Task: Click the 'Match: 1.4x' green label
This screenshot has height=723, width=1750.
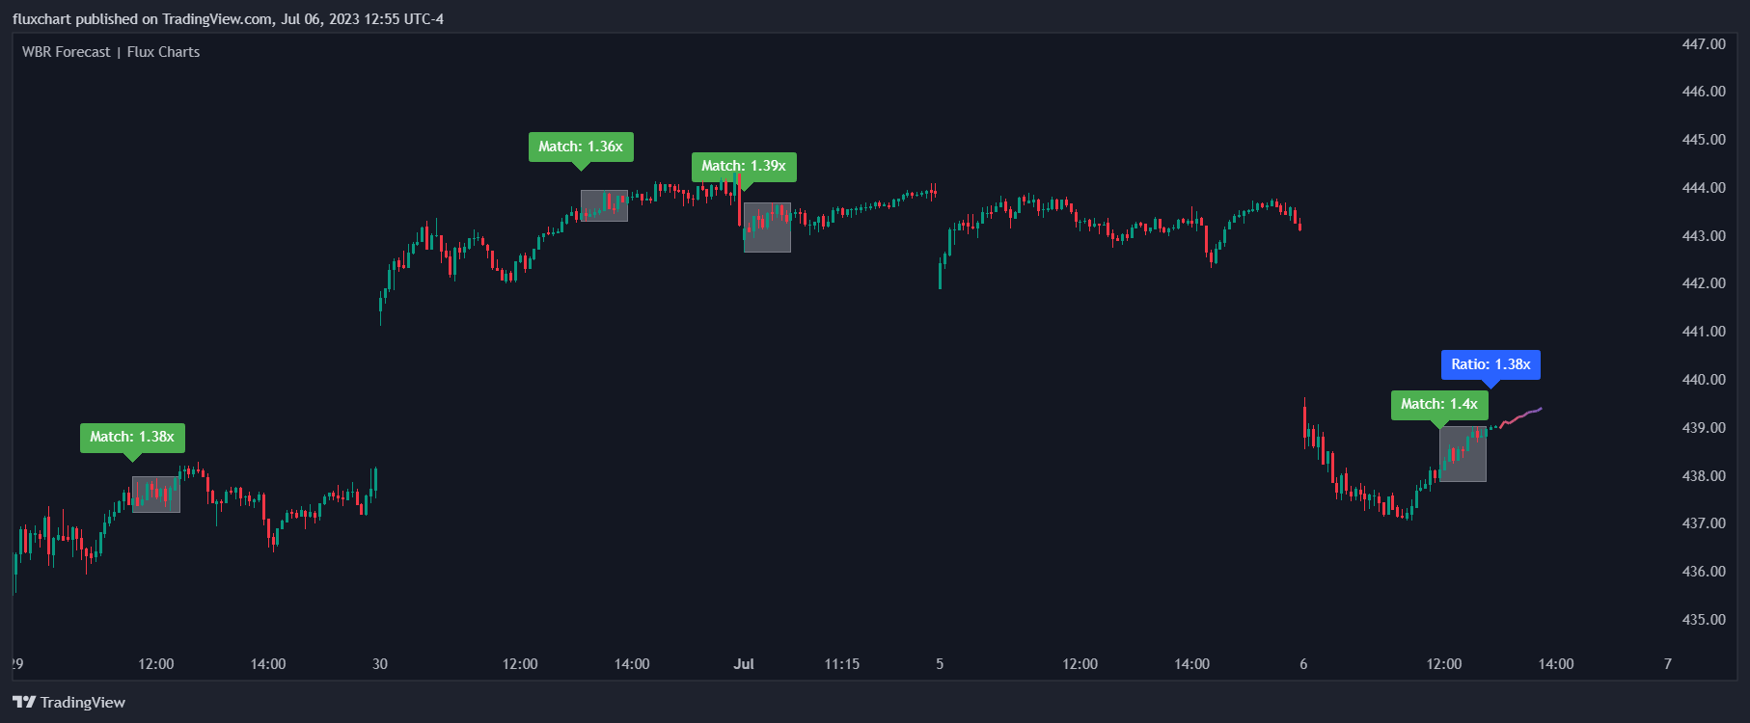Action: click(x=1439, y=404)
